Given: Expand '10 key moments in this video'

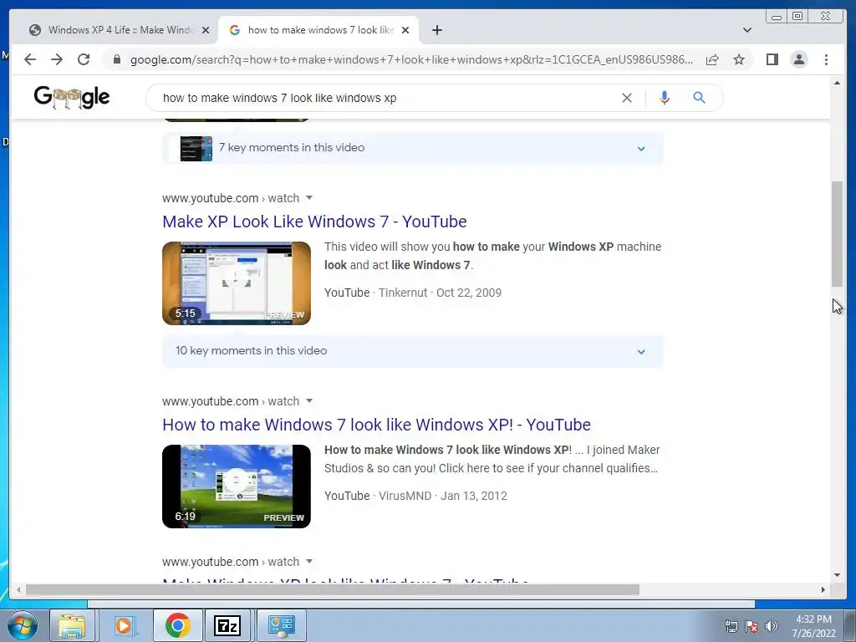Looking at the screenshot, I should coord(413,351).
